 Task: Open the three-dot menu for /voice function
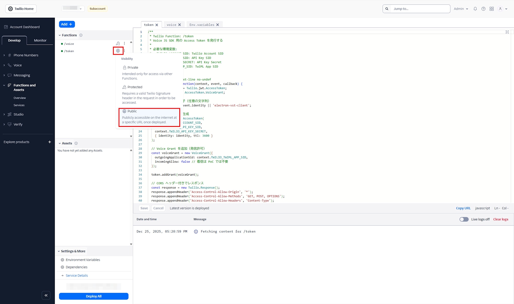click(x=124, y=43)
